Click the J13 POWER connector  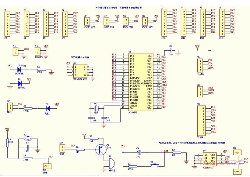click(37, 52)
